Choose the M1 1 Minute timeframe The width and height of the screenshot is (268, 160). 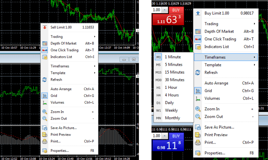click(x=173, y=57)
